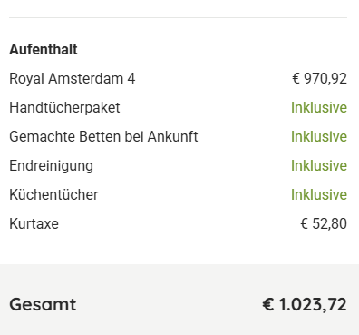Screen dimensions: 359x335
Task: Click the € 1.023,72 total amount
Action: click(305, 304)
